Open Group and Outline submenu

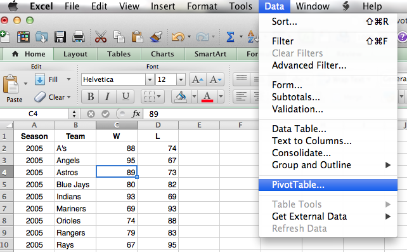tap(328, 165)
